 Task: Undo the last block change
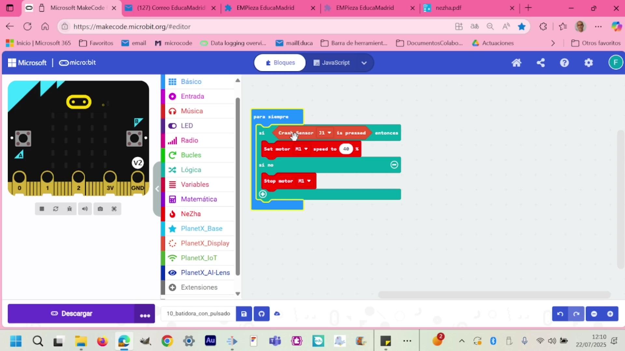point(560,314)
